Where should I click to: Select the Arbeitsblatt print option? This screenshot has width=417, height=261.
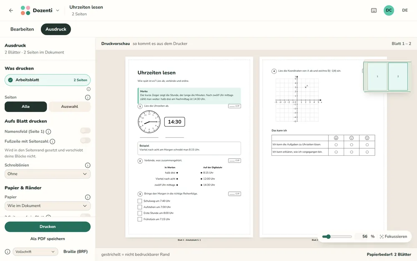tap(48, 80)
